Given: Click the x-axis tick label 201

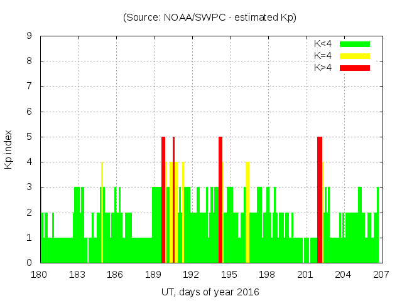Looking at the screenshot, I should (305, 275).
